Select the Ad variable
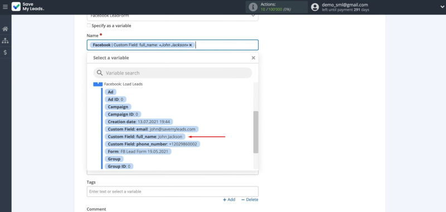This screenshot has width=446, height=212. 110,92
